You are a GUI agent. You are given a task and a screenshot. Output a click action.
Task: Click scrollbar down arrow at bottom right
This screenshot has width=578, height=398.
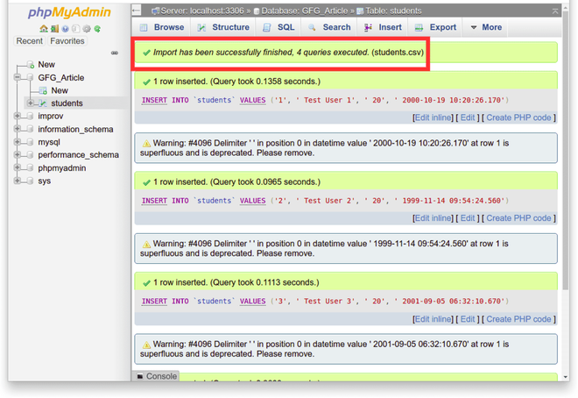coord(566,377)
